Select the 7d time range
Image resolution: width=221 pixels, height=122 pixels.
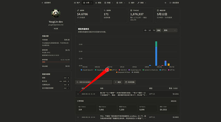(154, 30)
